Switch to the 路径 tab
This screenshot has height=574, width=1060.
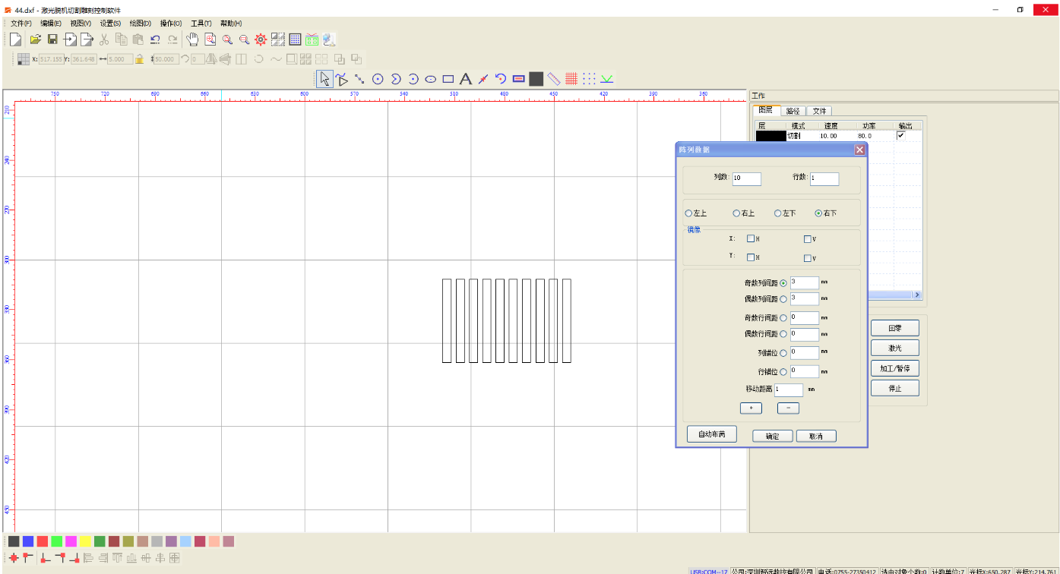tap(793, 111)
